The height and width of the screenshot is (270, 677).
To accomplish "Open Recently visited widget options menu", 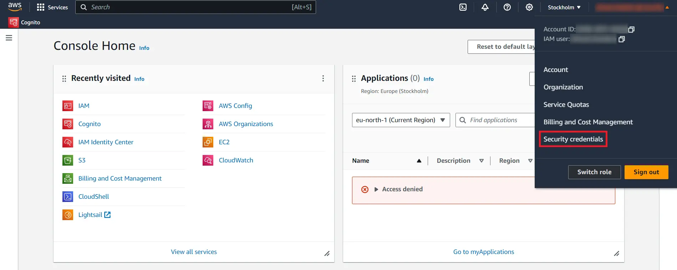I will pos(323,78).
